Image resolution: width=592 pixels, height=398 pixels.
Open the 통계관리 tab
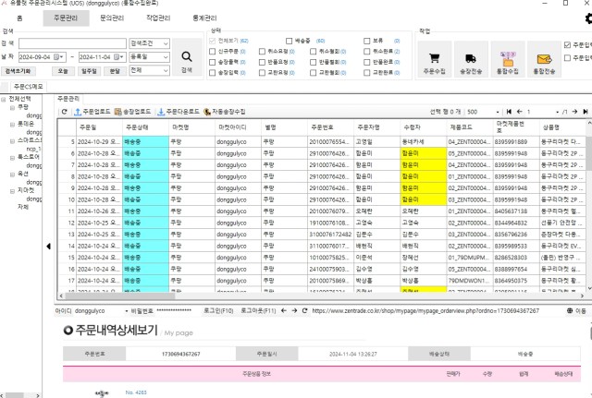pyautogui.click(x=203, y=18)
